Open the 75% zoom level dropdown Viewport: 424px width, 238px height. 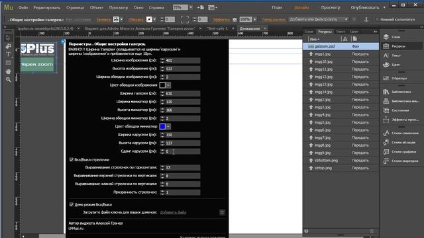(191, 7)
